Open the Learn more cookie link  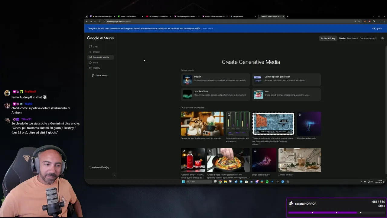pos(207,28)
